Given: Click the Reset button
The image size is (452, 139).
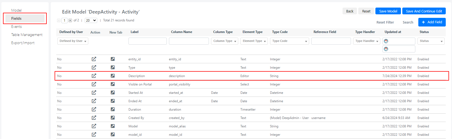Looking at the screenshot, I should coord(366,11).
